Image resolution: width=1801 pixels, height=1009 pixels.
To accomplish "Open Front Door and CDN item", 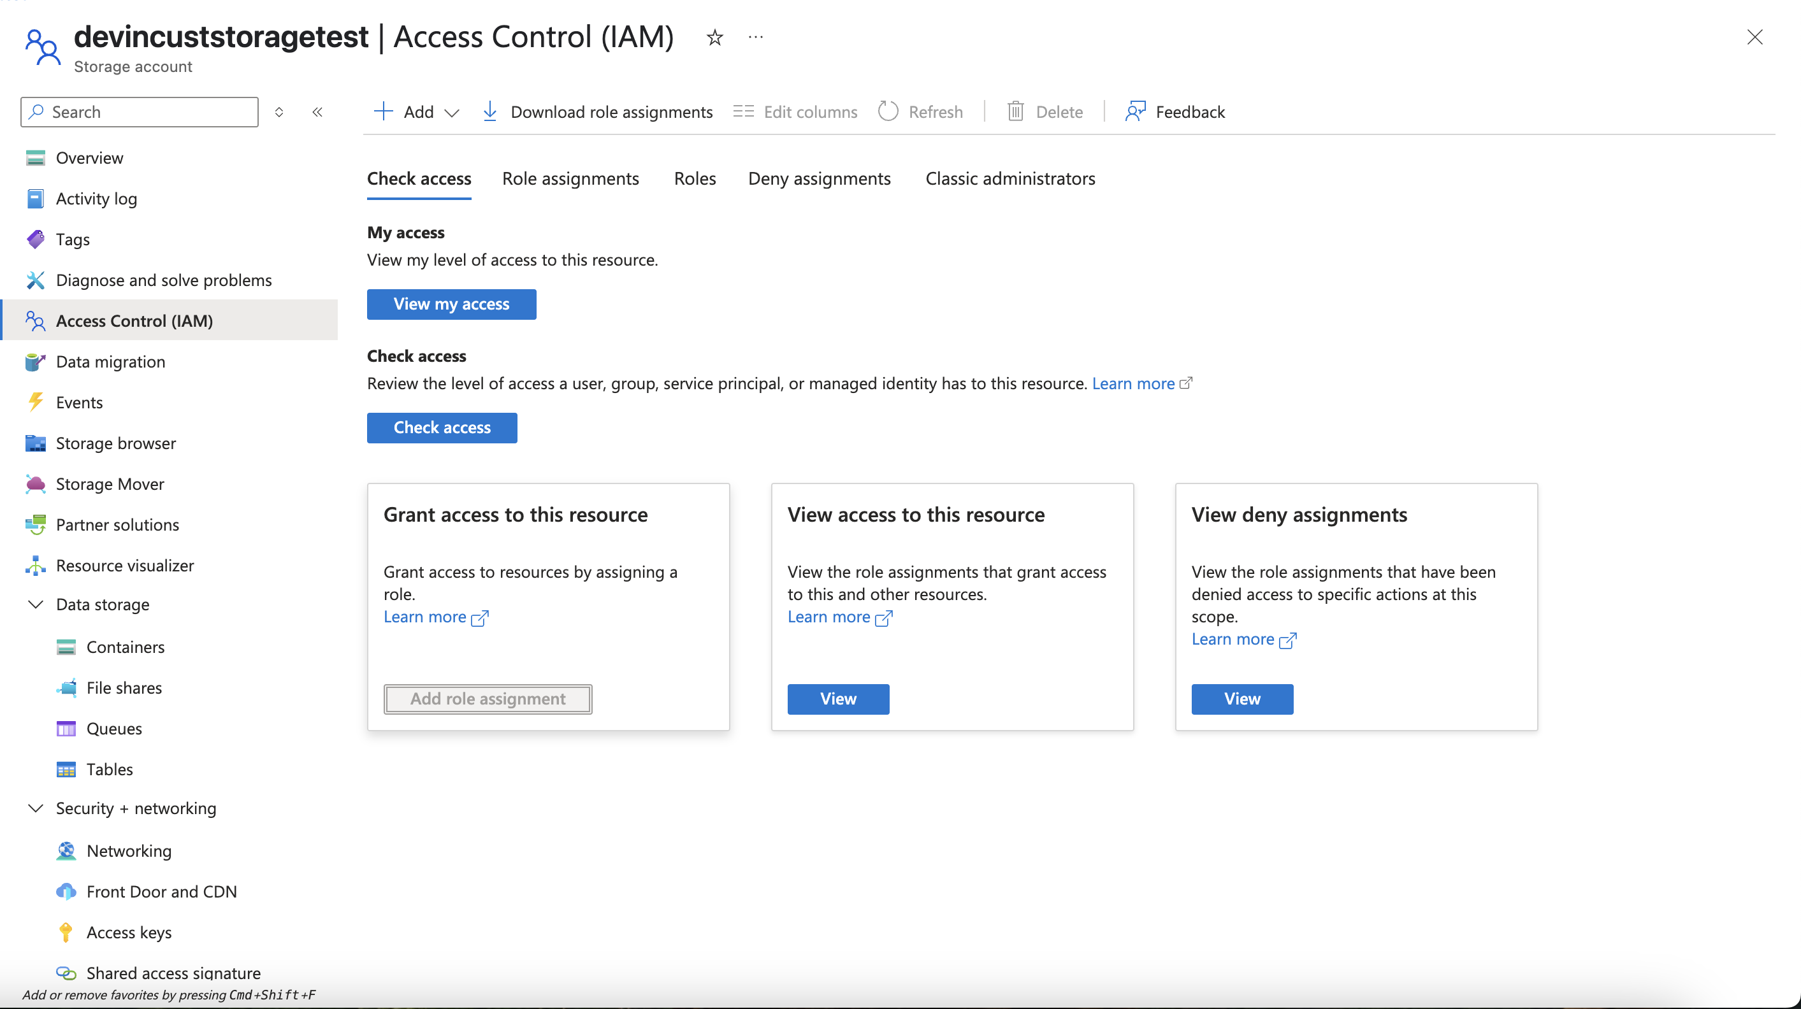I will pos(161,892).
